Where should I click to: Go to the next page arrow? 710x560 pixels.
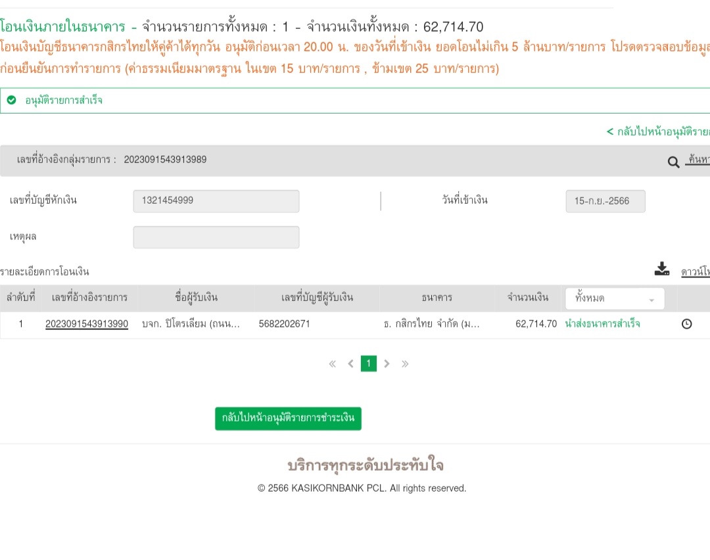coord(387,363)
